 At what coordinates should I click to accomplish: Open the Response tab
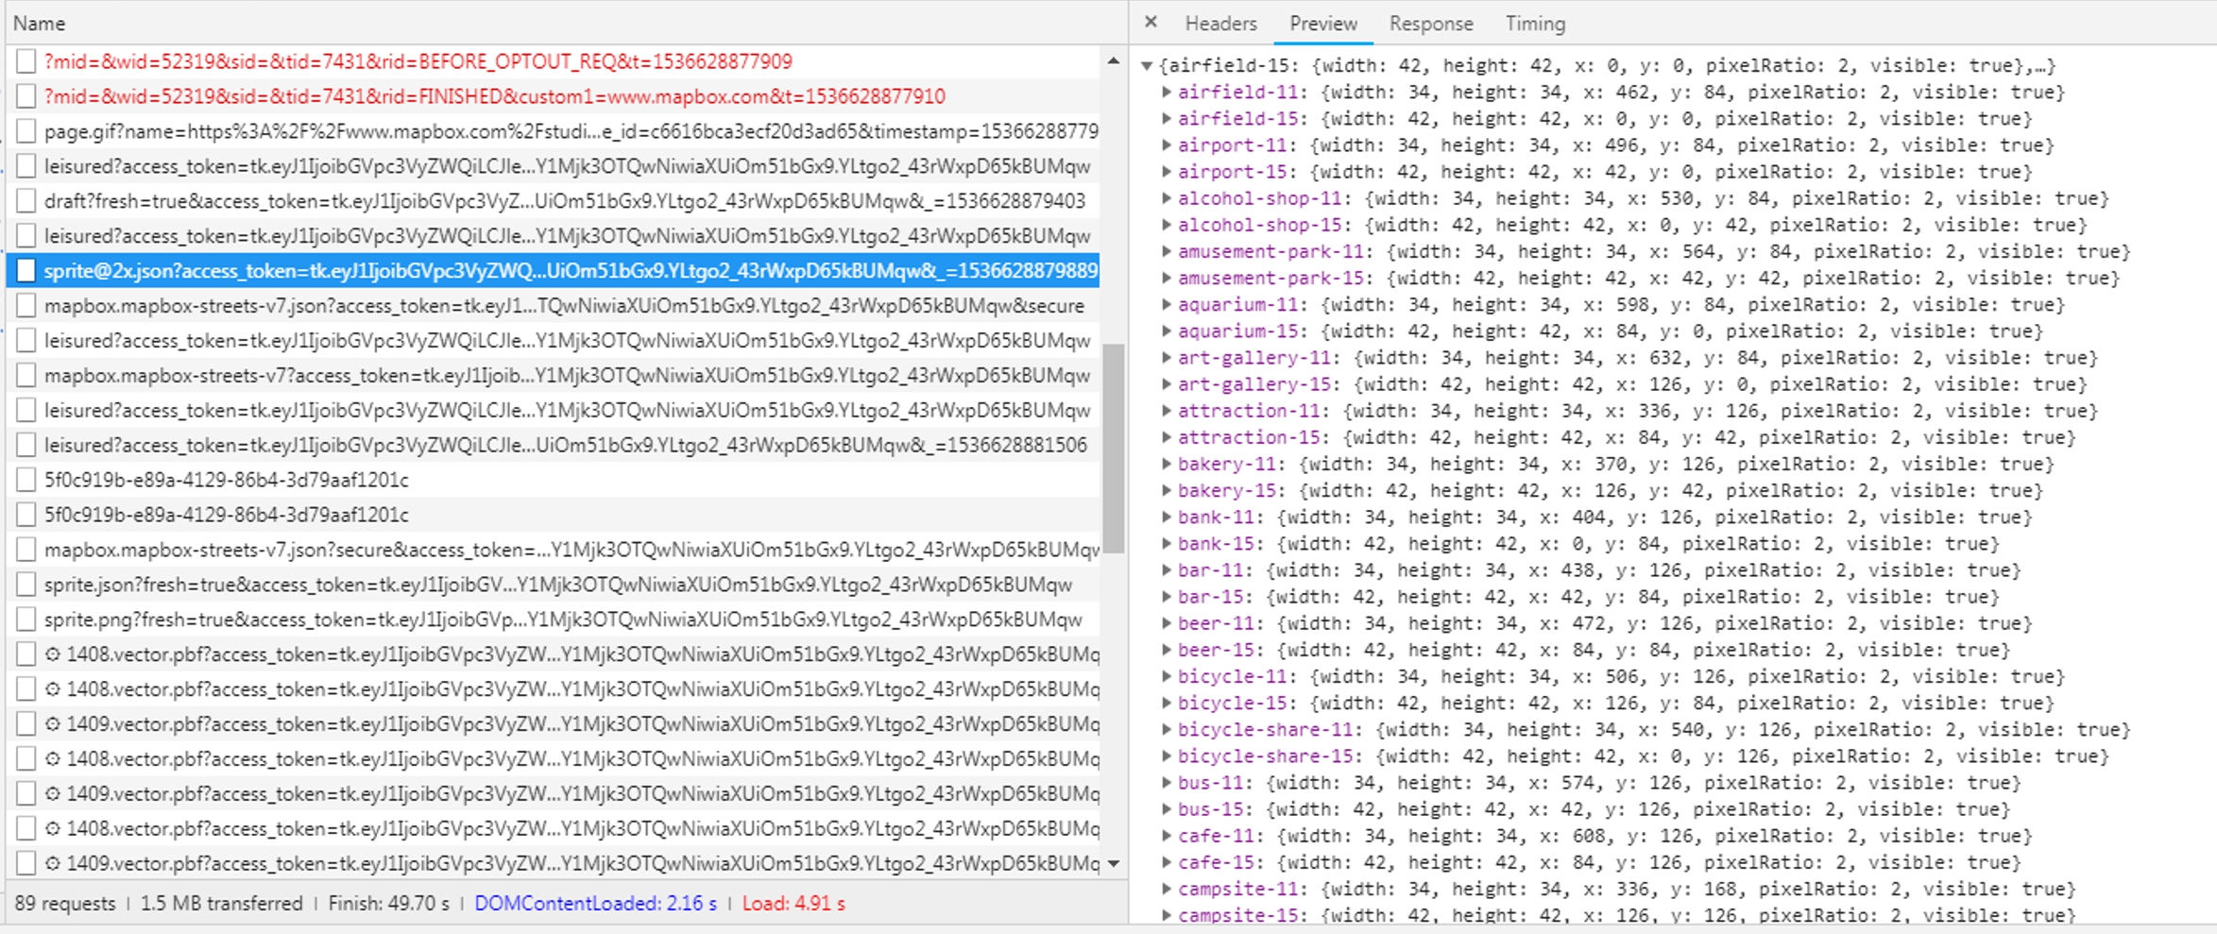[1430, 24]
